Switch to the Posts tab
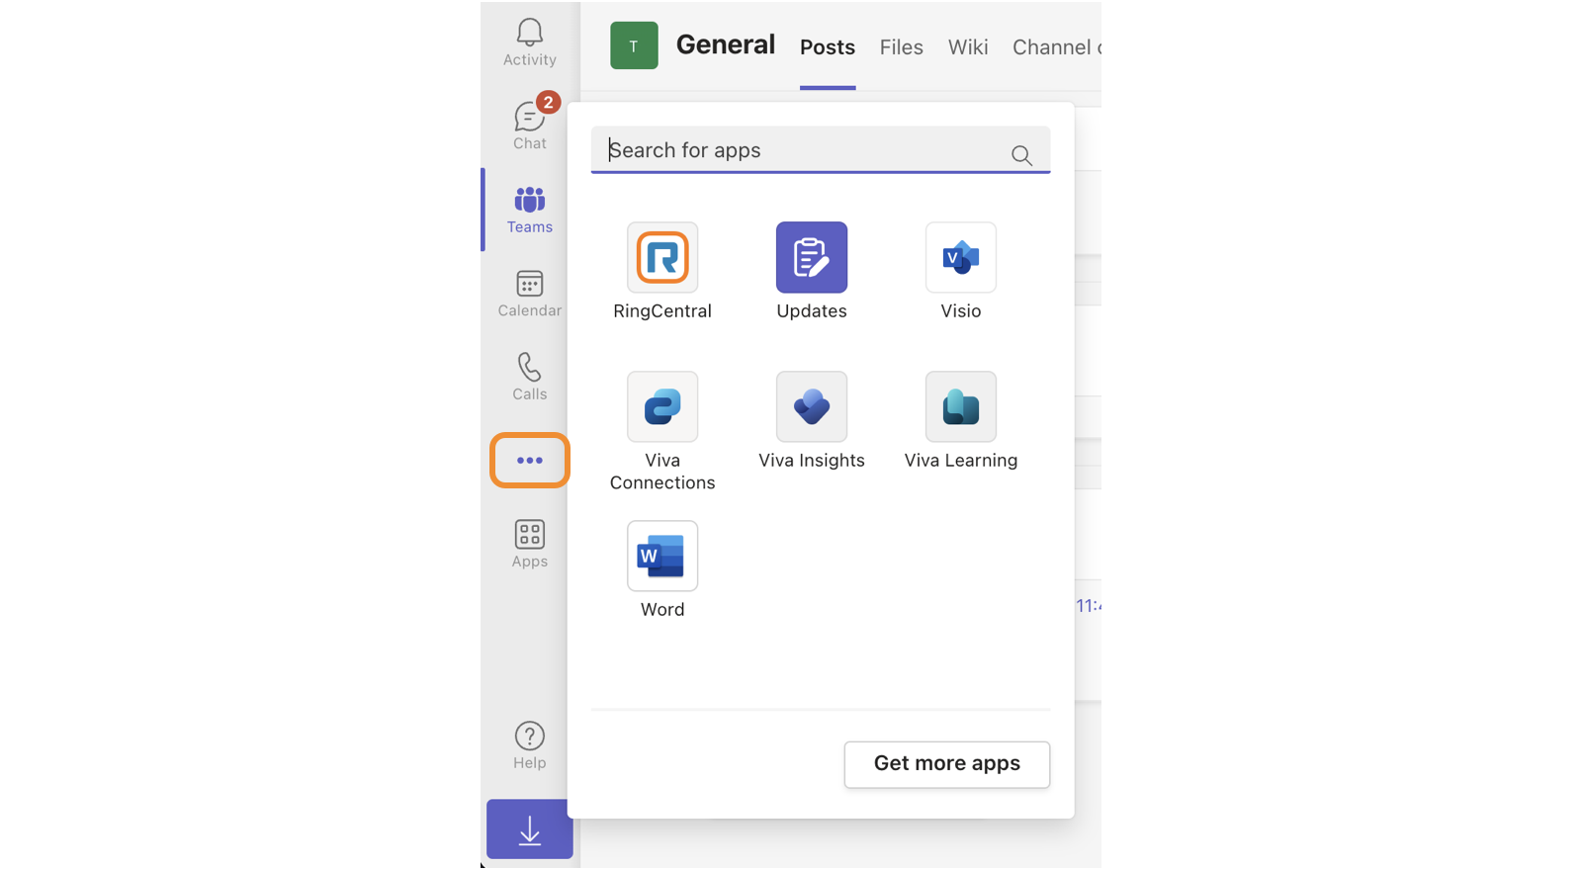 tap(828, 47)
